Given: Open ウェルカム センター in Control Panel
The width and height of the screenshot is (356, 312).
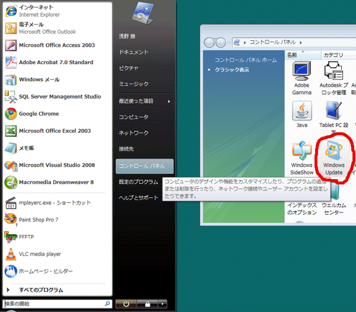Looking at the screenshot, I should tap(333, 208).
